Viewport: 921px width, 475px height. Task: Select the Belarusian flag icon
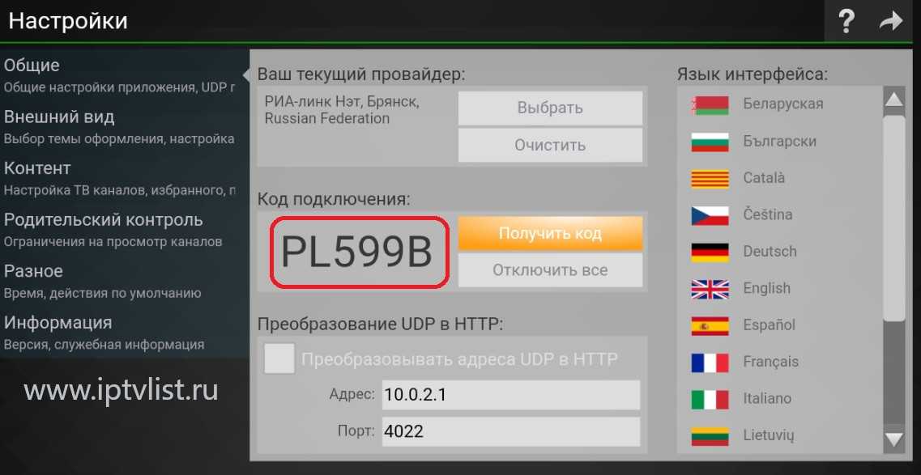[710, 104]
